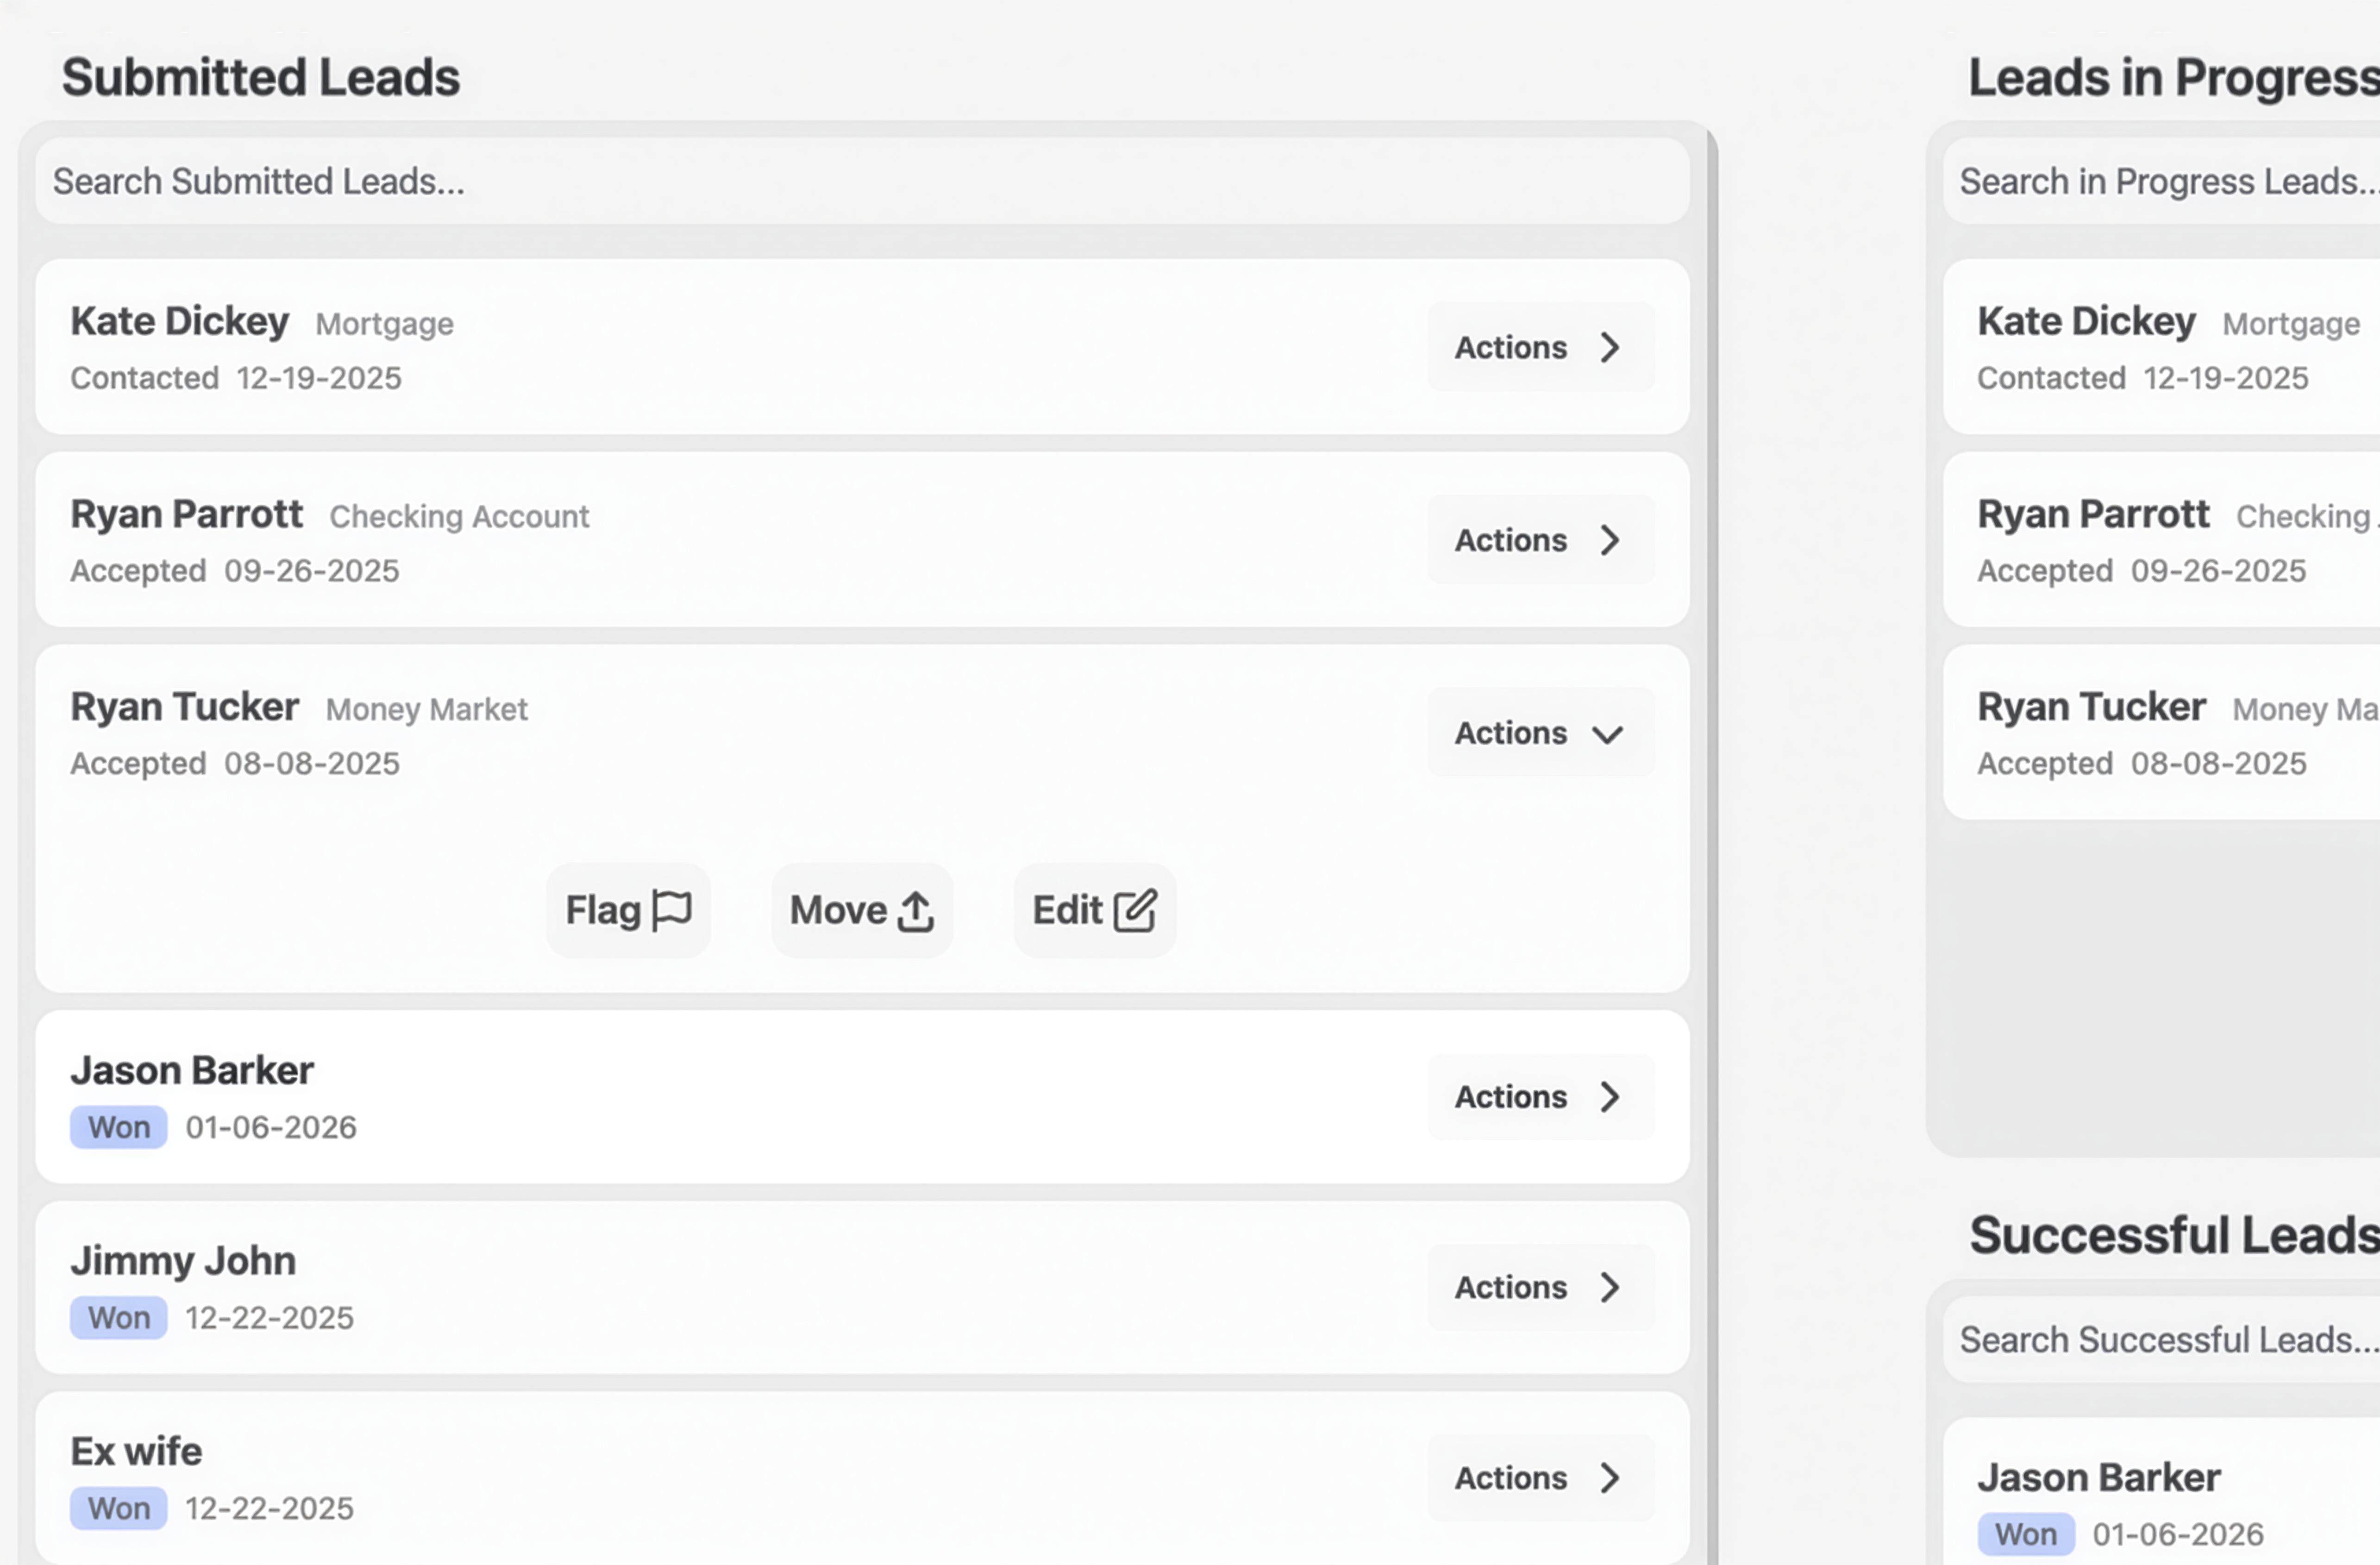The image size is (2380, 1565).
Task: Click the Move upload icon button
Action: (x=861, y=910)
